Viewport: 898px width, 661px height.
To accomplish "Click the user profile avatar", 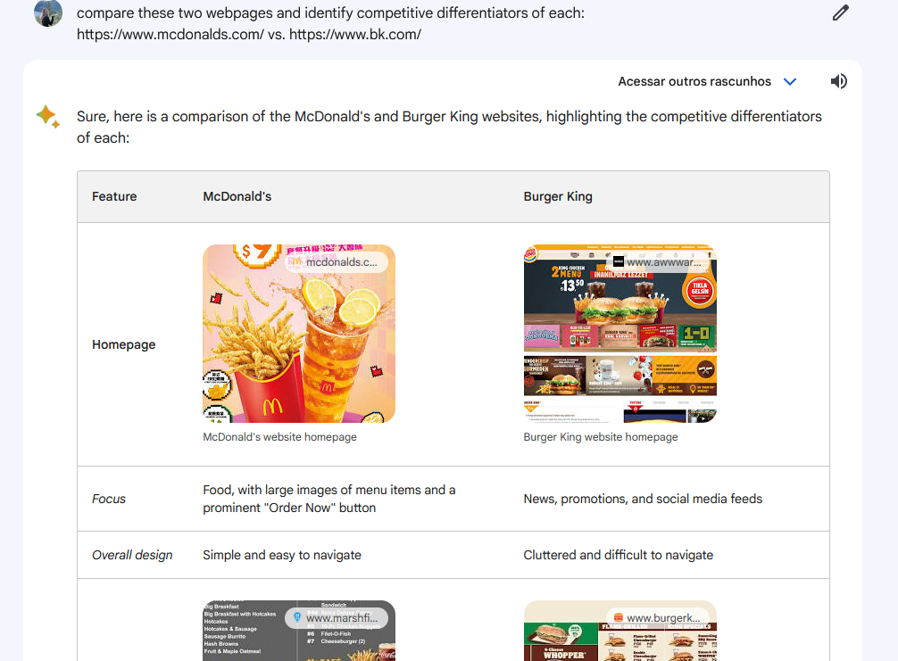I will (x=48, y=13).
